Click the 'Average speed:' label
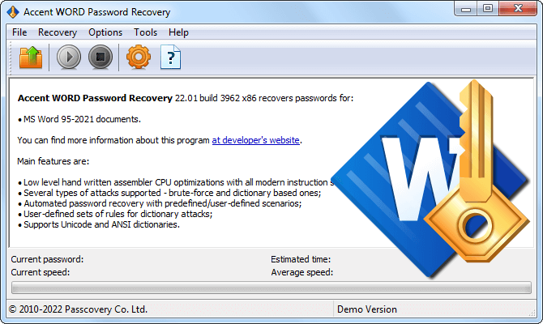 [x=302, y=272]
